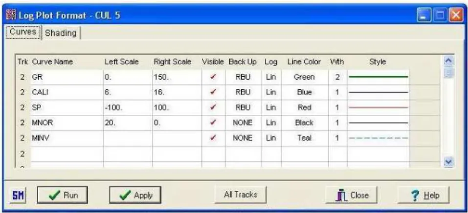This screenshot has height=213, width=468.
Task: Toggle the Visible checkmark for CALI
Action: (213, 92)
